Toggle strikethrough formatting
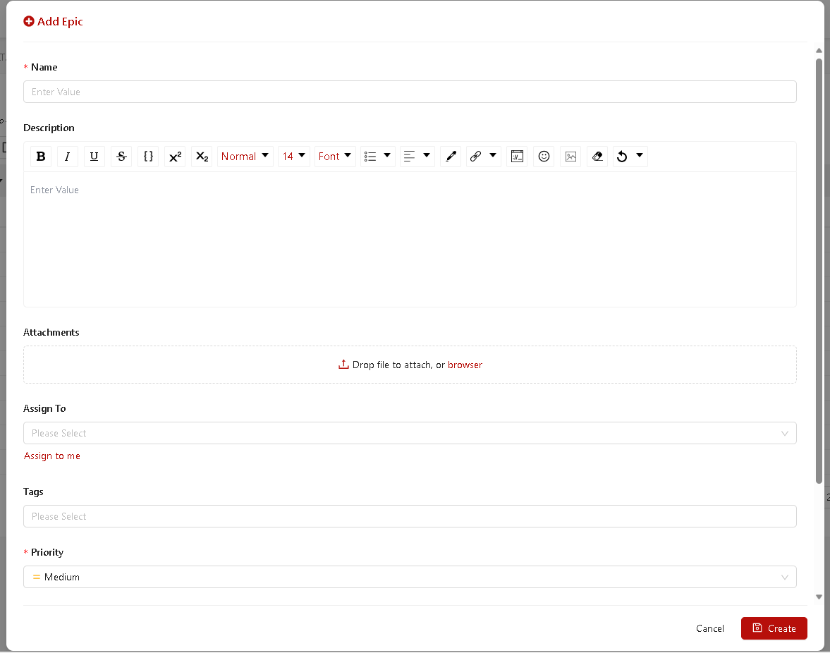Image resolution: width=830 pixels, height=653 pixels. (121, 156)
